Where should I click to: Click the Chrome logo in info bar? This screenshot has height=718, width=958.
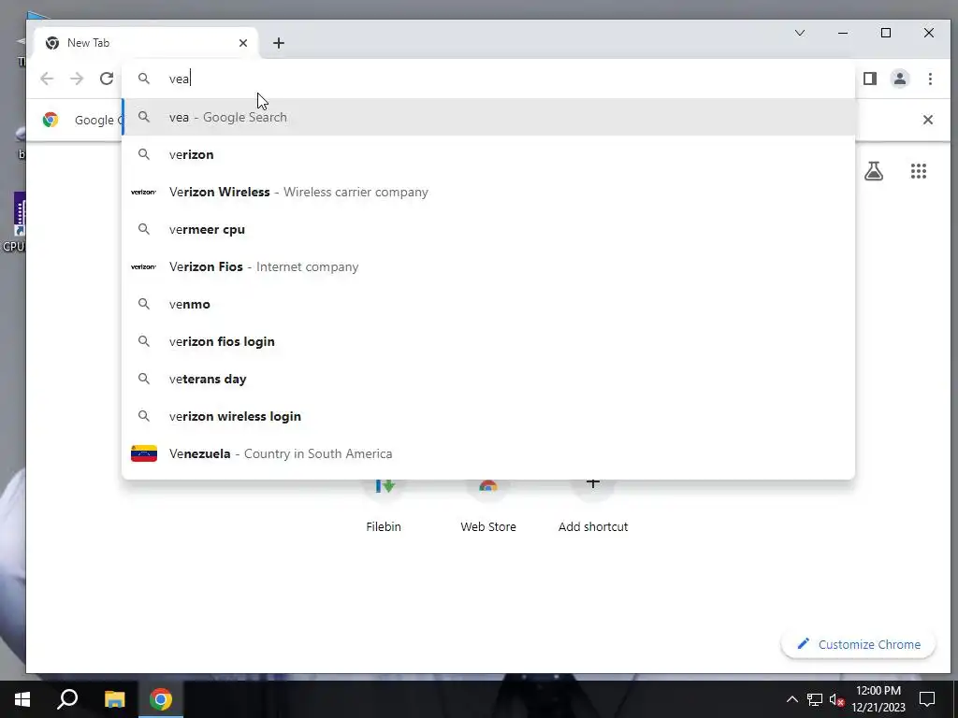pos(51,120)
